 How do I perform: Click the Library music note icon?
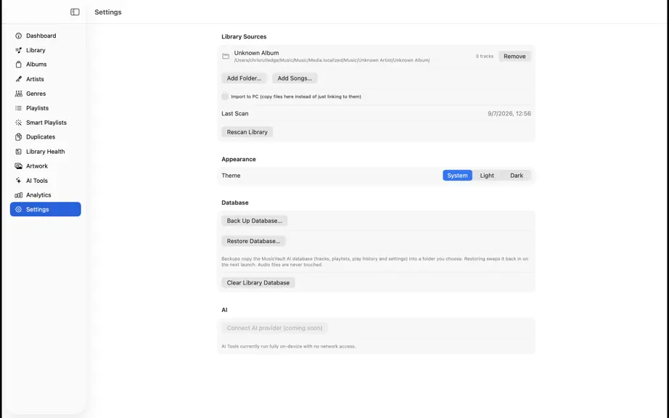click(x=18, y=50)
